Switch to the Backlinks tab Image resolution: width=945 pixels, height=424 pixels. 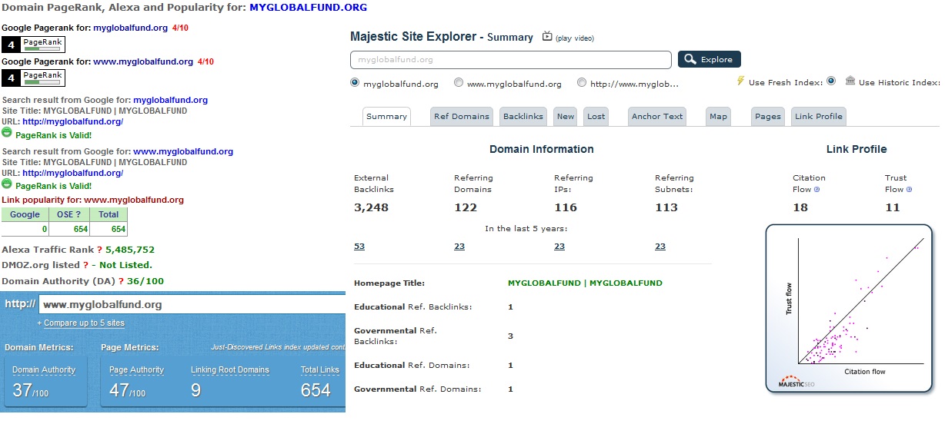[523, 117]
